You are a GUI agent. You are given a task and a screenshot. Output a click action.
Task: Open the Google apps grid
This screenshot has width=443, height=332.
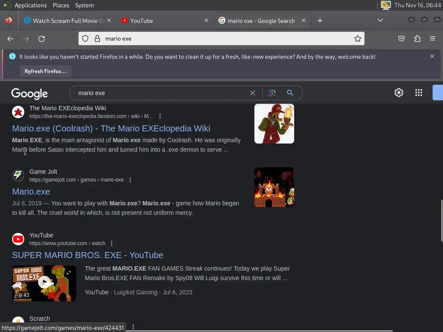point(419,93)
